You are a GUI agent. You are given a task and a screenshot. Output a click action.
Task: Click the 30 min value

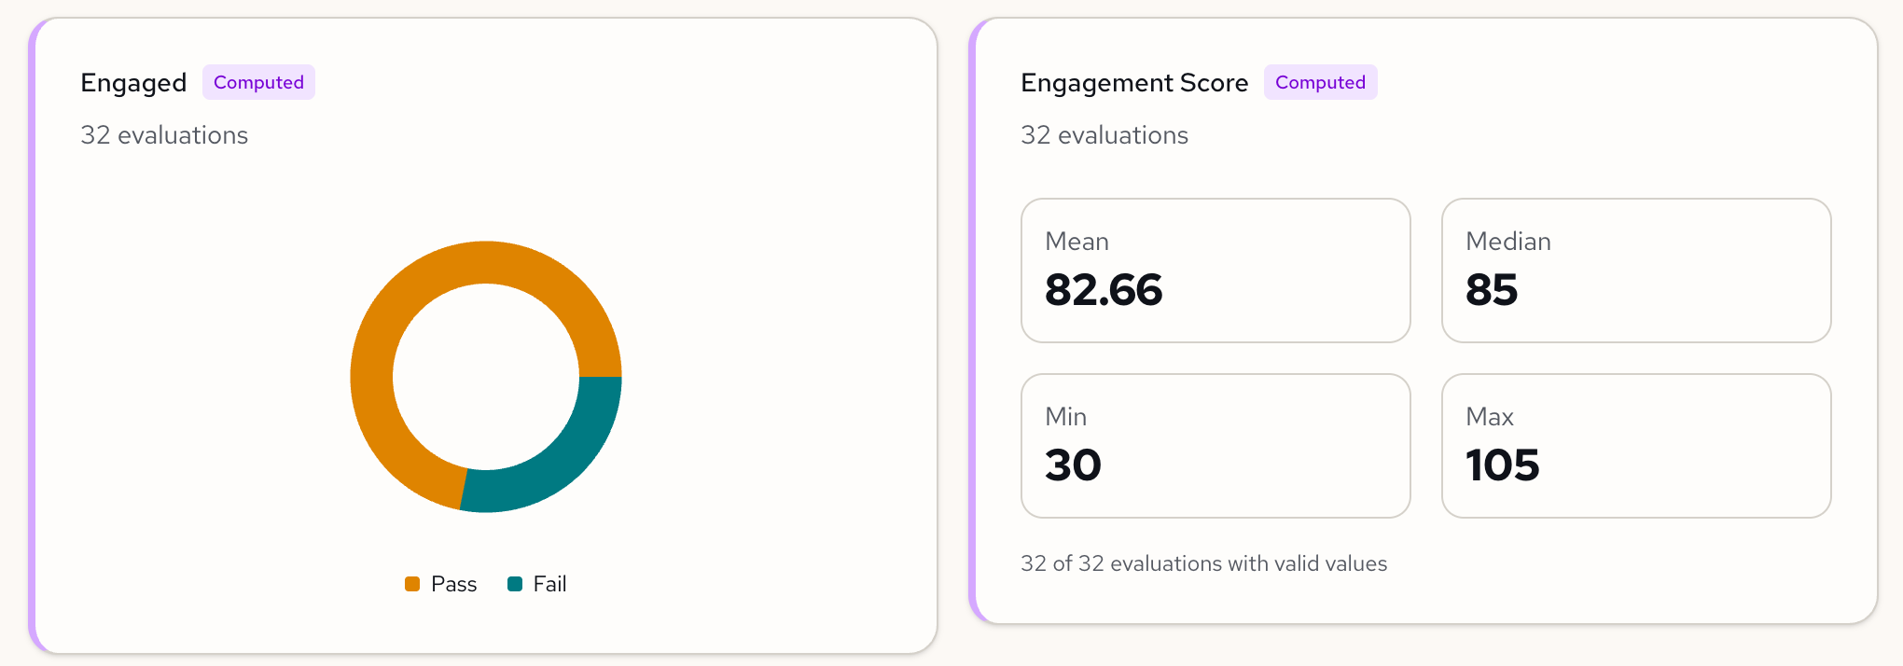(1073, 465)
